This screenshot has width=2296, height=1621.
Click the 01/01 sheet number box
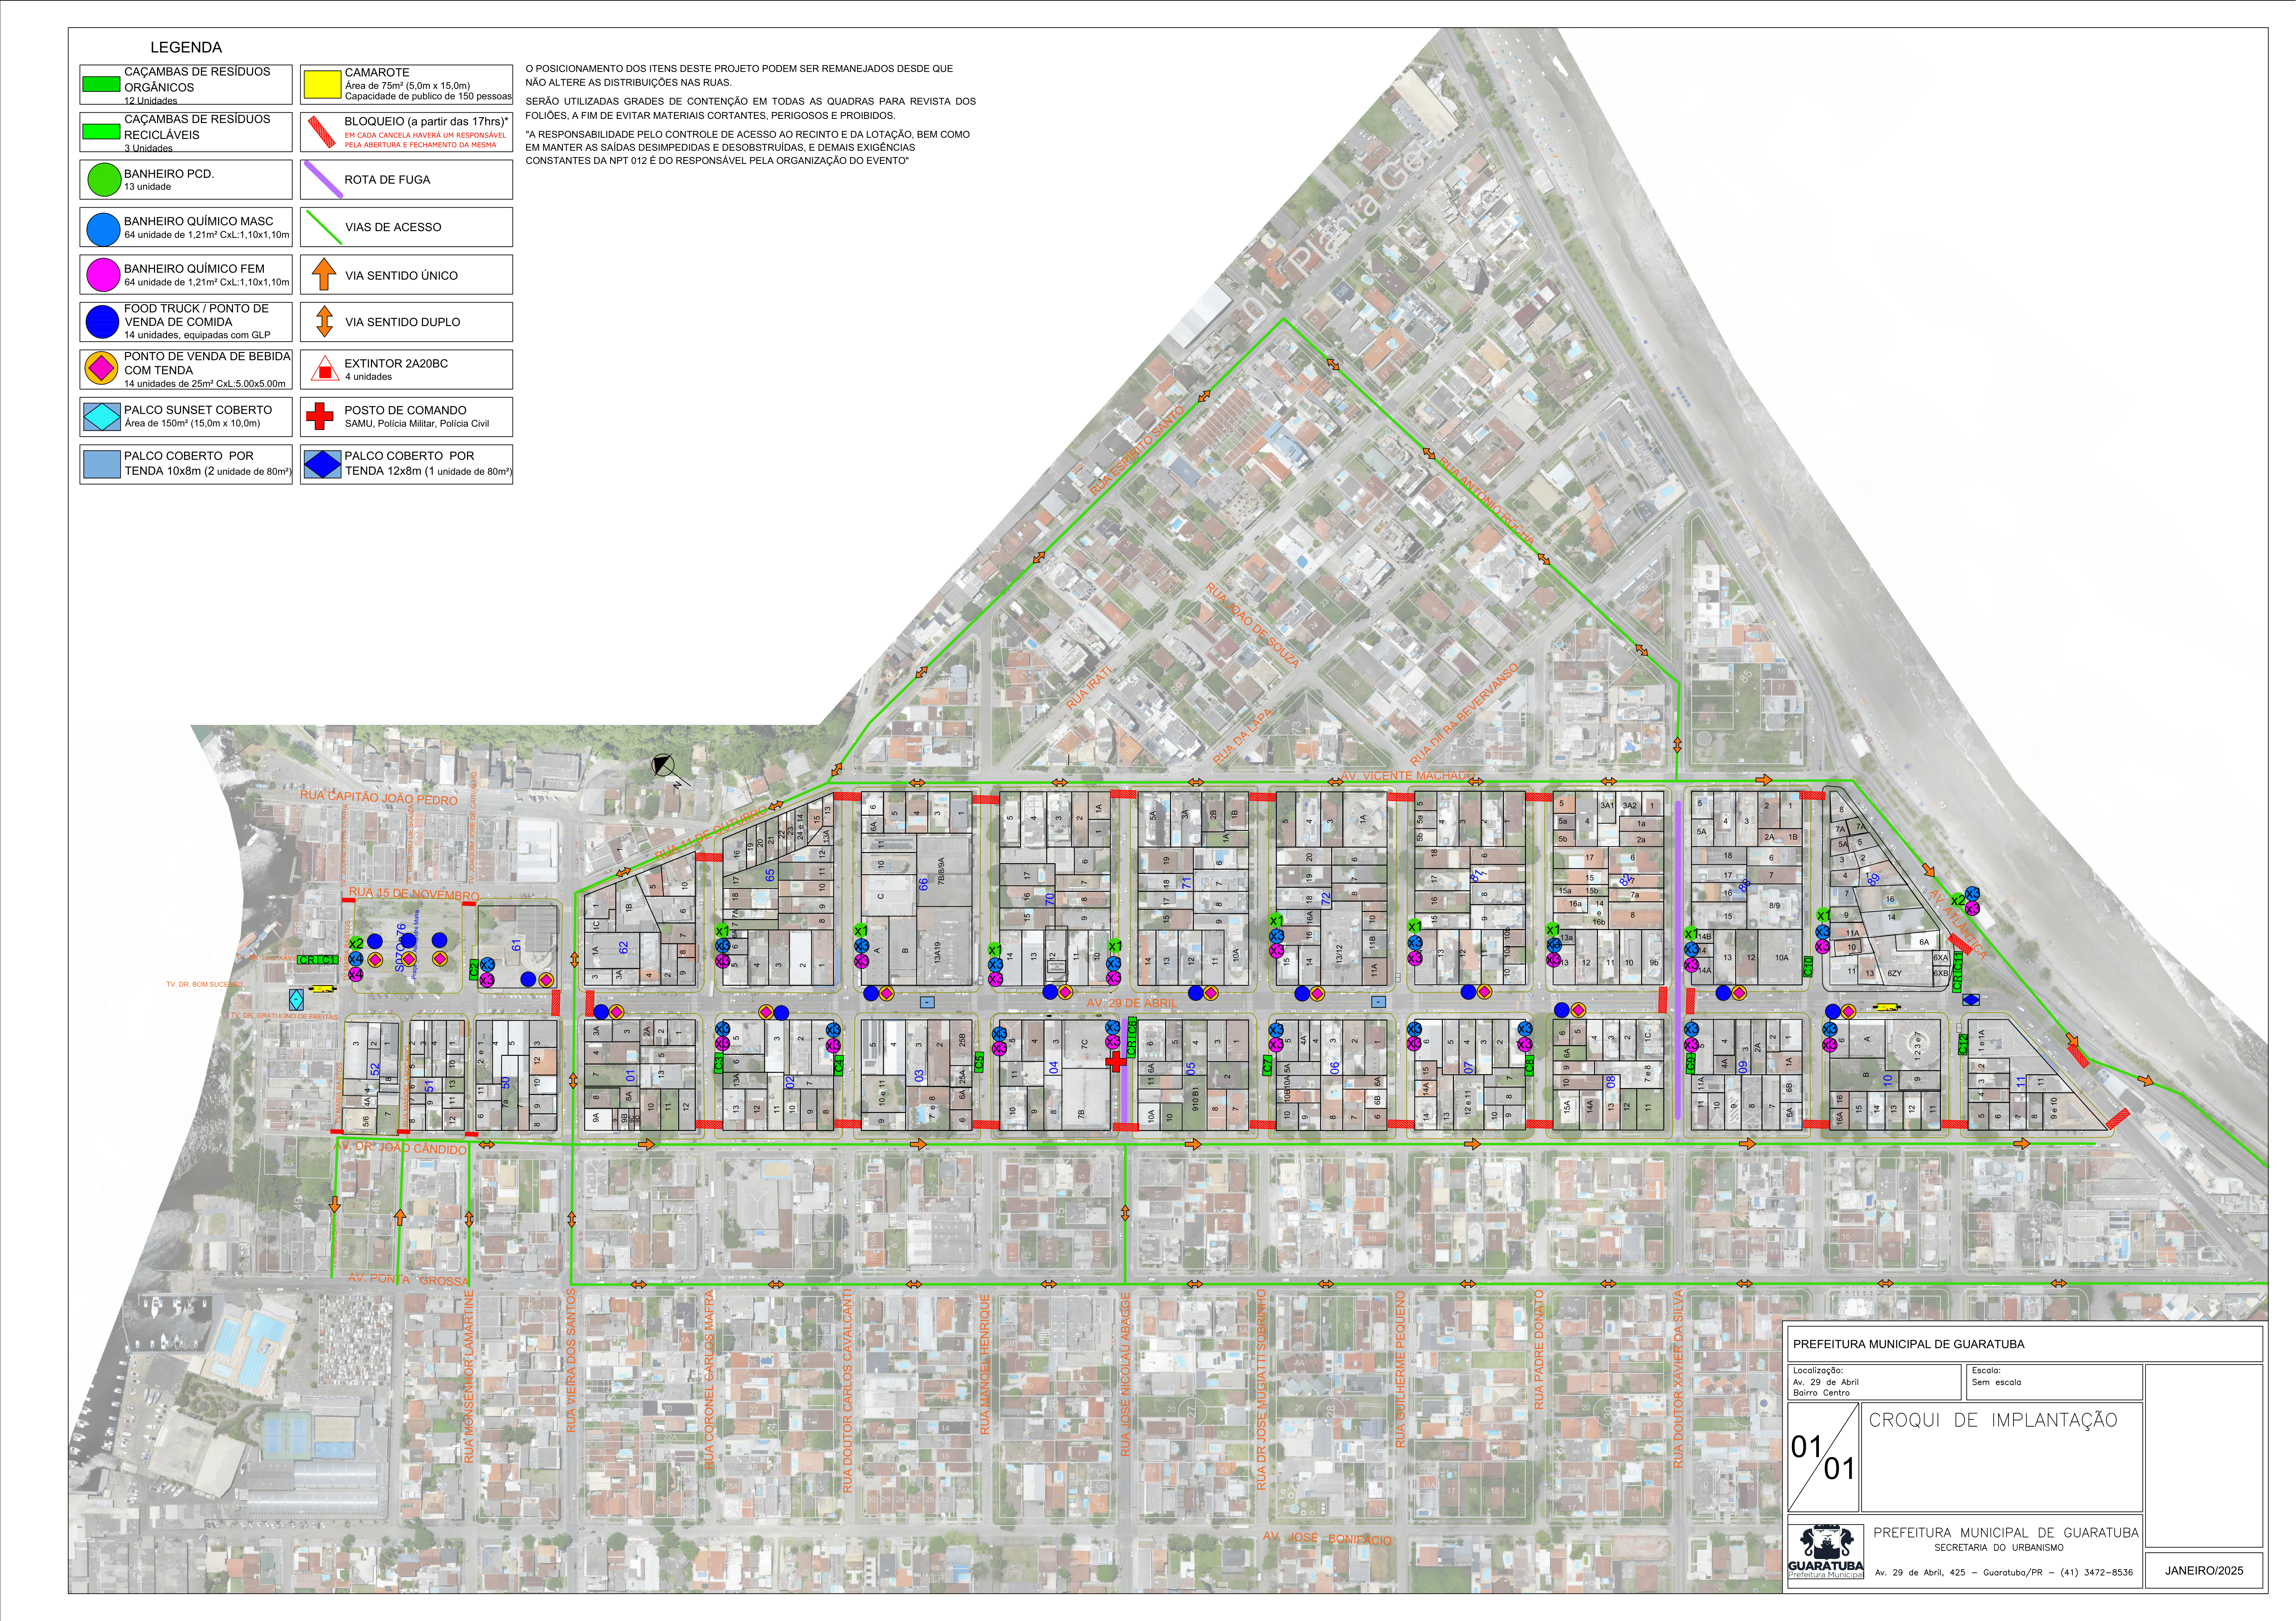(x=1823, y=1457)
